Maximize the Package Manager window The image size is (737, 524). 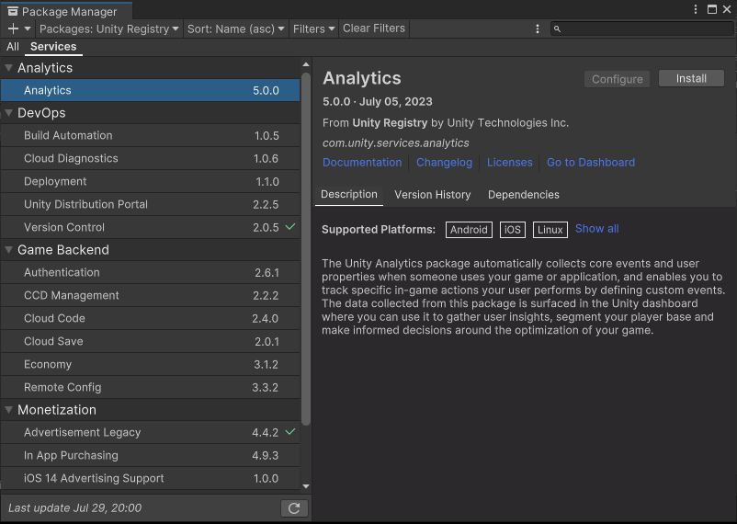click(x=712, y=9)
